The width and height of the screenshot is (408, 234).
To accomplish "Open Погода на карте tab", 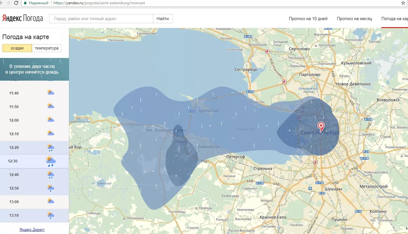I will (x=395, y=19).
